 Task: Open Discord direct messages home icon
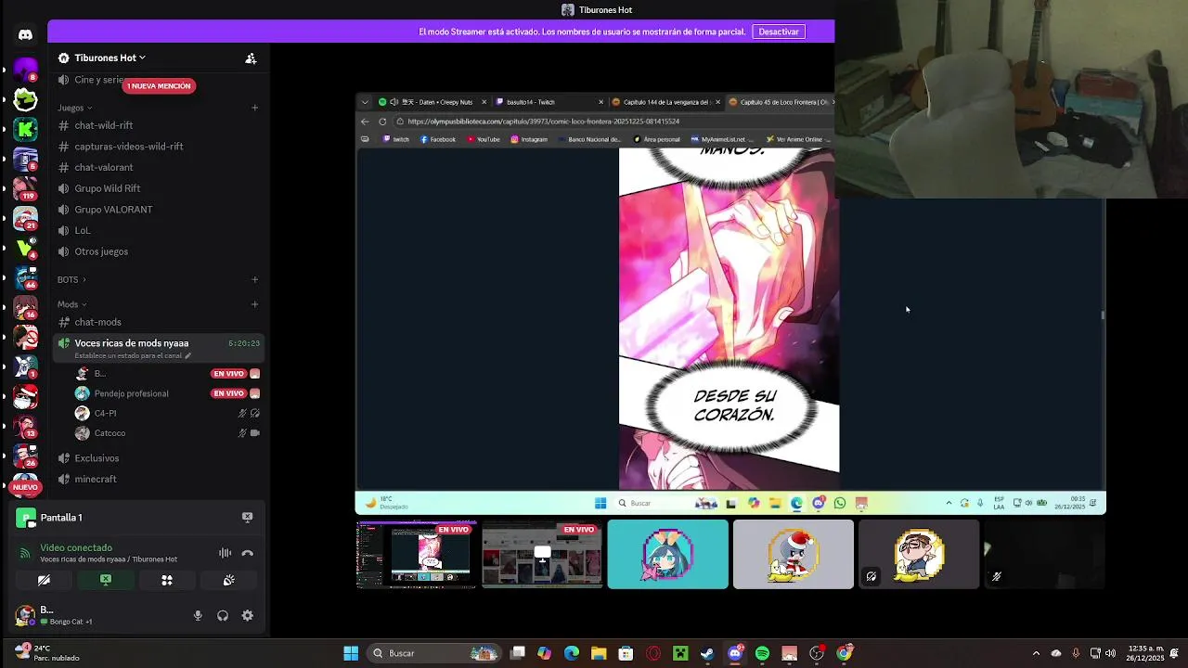(x=25, y=34)
